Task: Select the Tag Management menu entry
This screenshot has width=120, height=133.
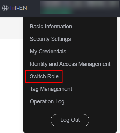Action: [x=51, y=89]
